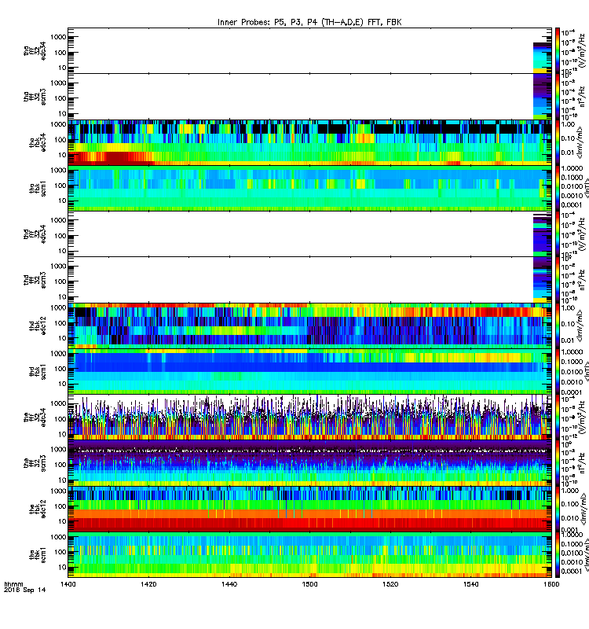
Task: Select the 1420 time axis label
Action: 148,584
